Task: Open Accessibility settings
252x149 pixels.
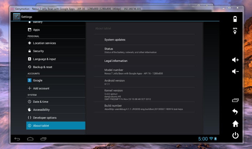Action: coord(56,110)
